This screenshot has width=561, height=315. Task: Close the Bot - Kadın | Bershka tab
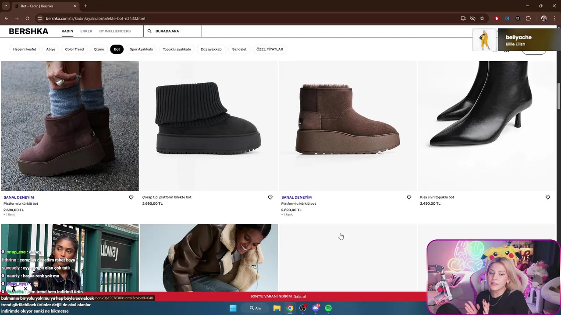coord(75,6)
